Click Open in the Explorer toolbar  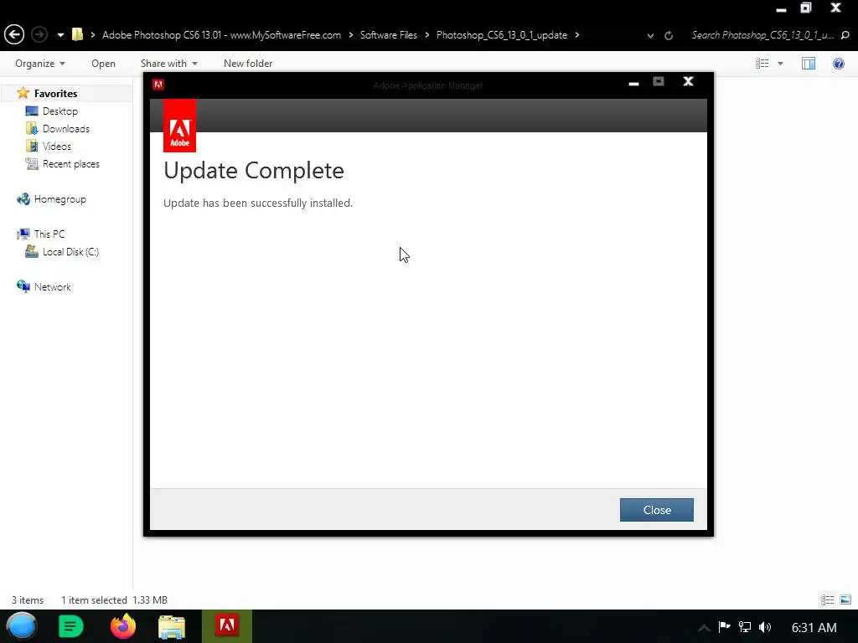[103, 64]
